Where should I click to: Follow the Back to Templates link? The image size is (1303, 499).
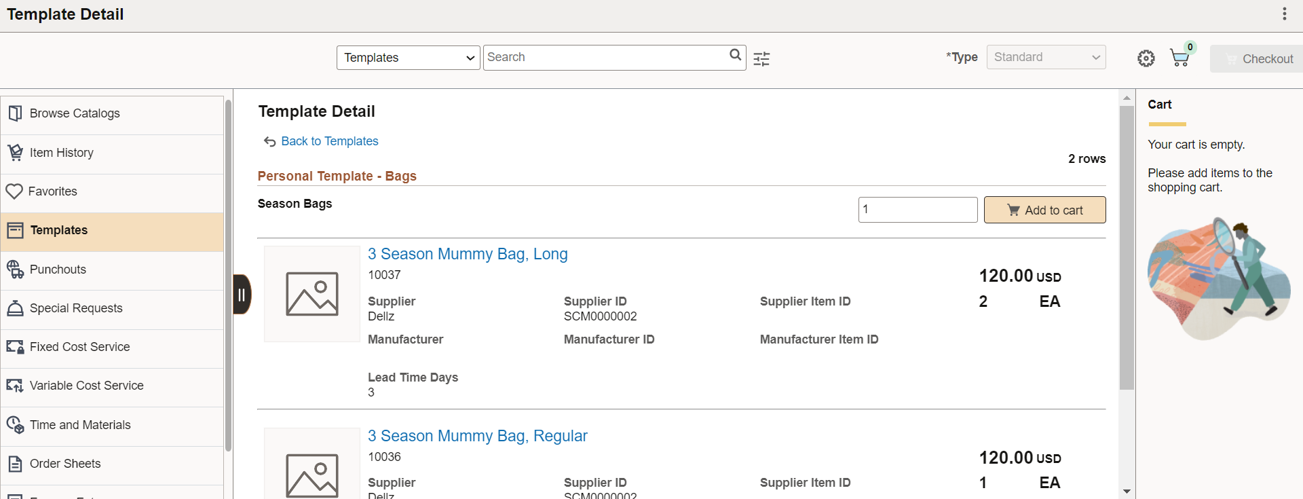click(330, 141)
